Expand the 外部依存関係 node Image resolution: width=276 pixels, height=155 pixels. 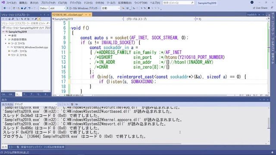pyautogui.click(x=6, y=40)
